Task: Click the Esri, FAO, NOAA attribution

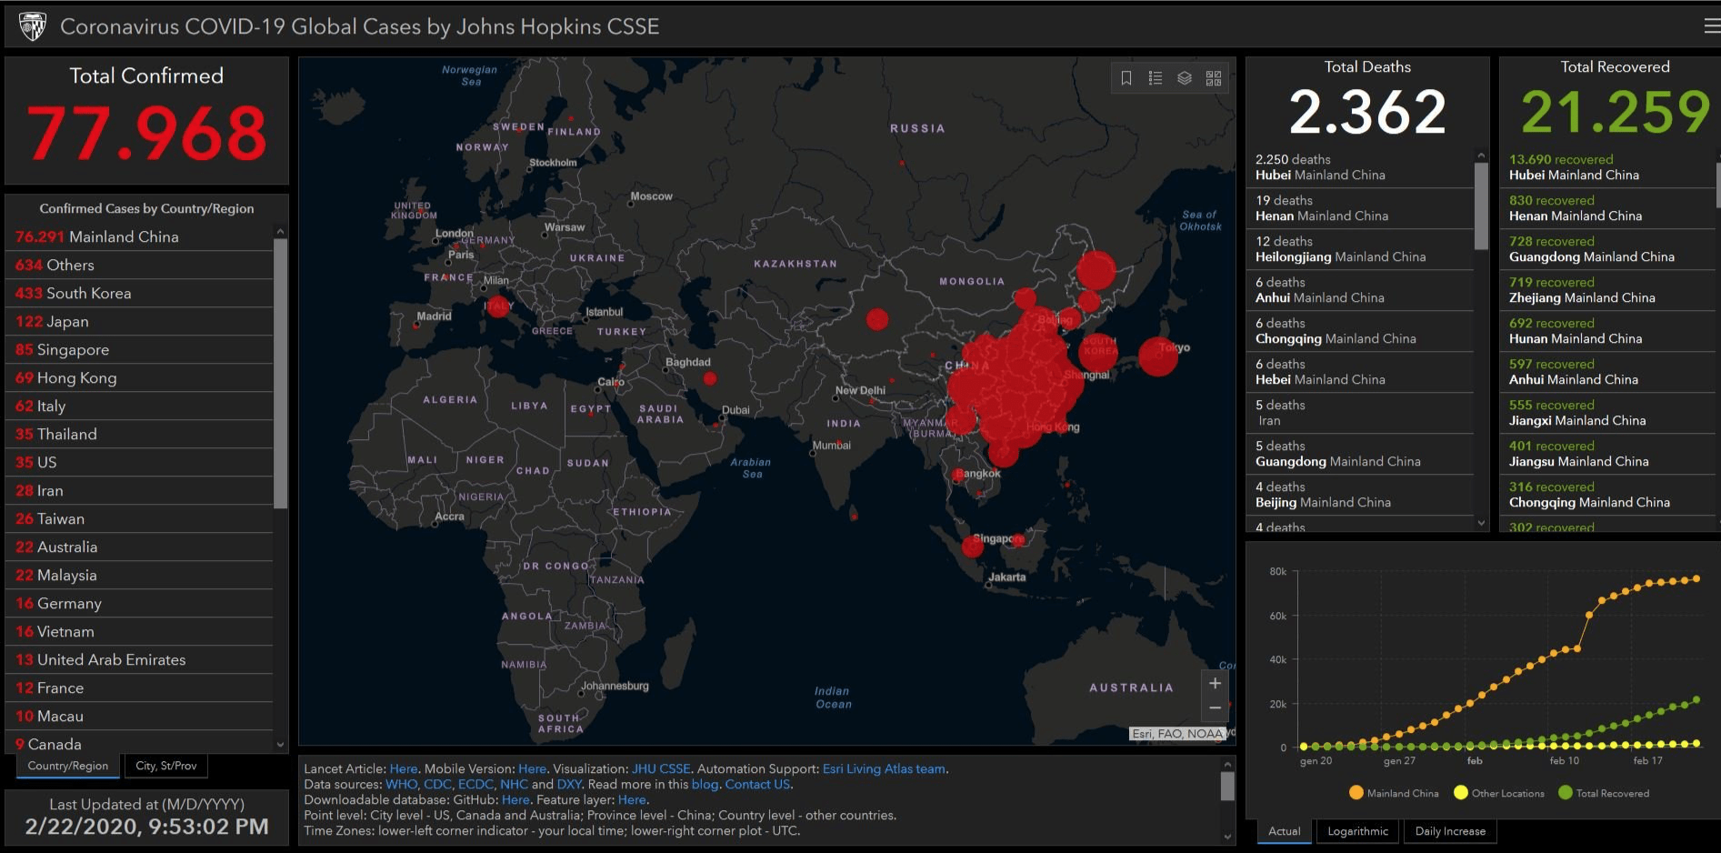Action: point(1178,734)
